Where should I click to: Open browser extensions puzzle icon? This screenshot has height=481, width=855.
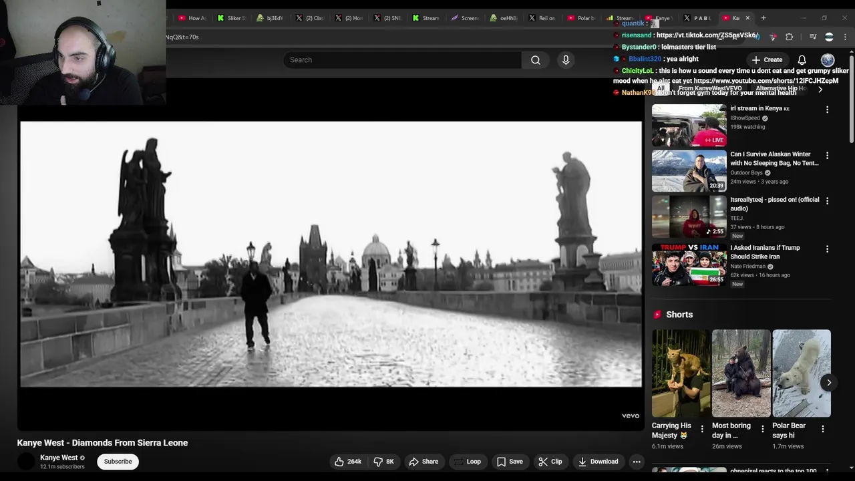point(789,37)
